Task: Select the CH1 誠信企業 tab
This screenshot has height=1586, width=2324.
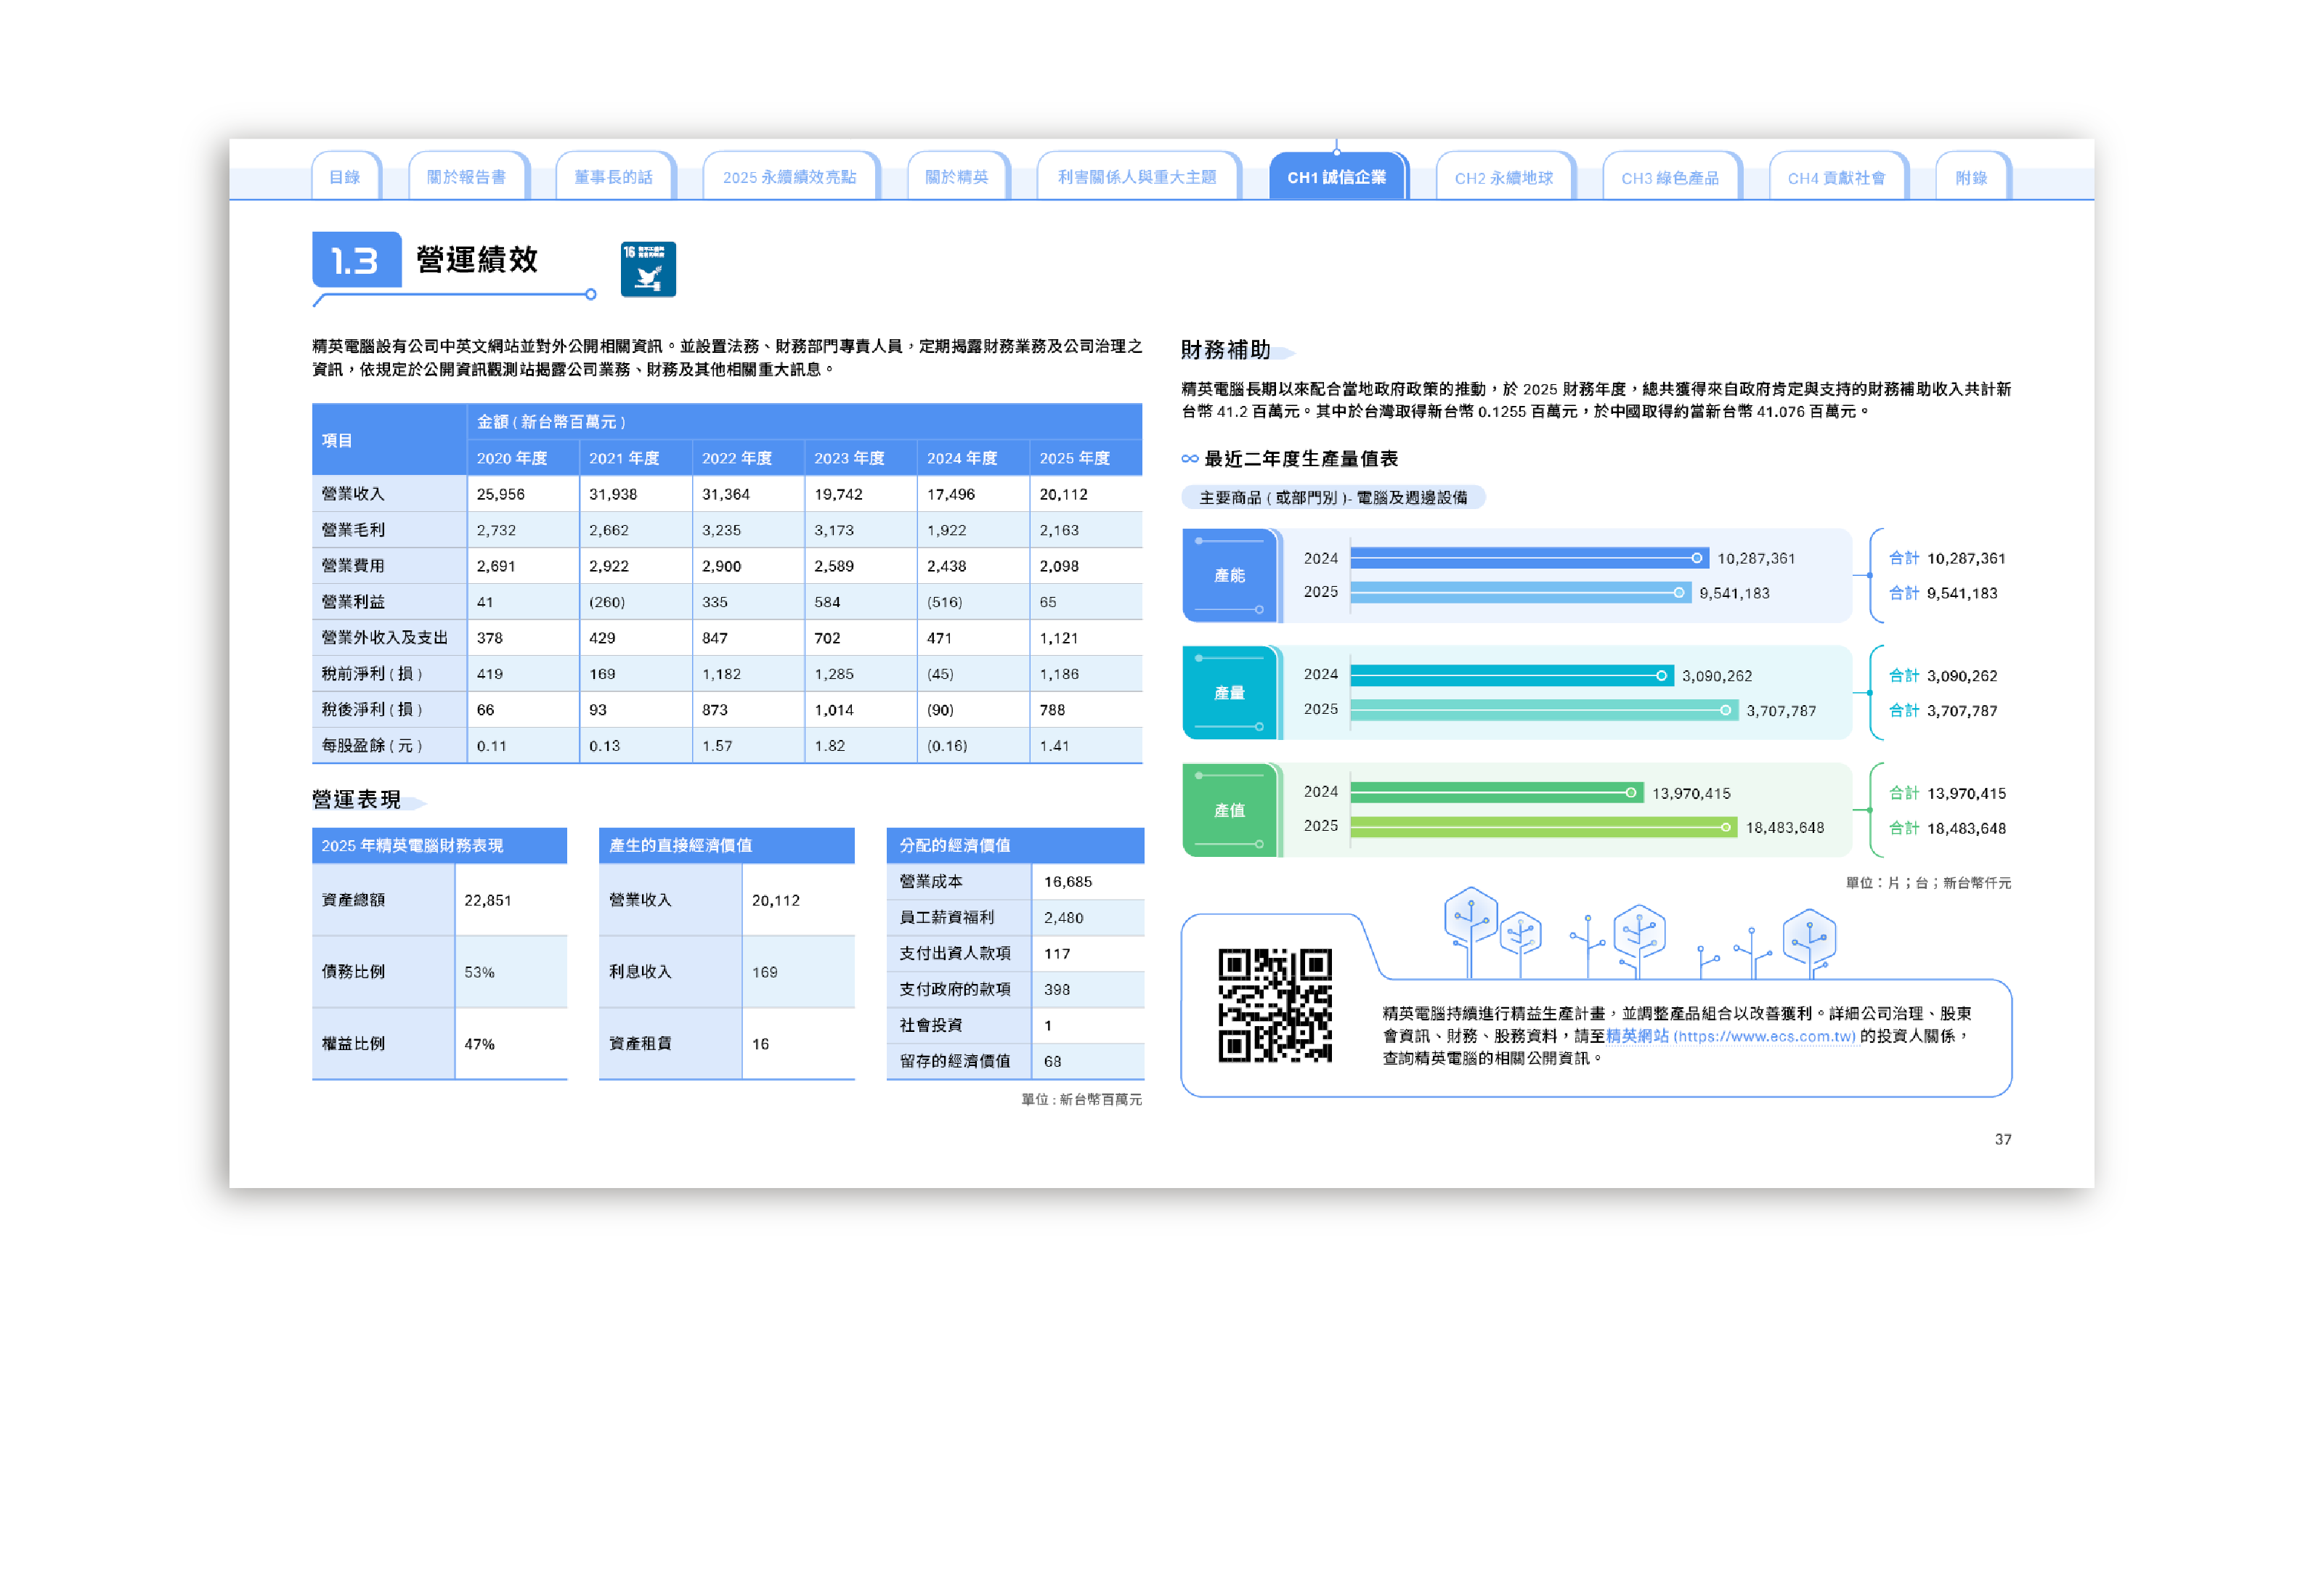Action: [1337, 177]
